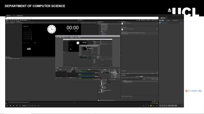This screenshot has width=204, height=114.
Task: Click the AR label in the Game view
Action: point(29,49)
